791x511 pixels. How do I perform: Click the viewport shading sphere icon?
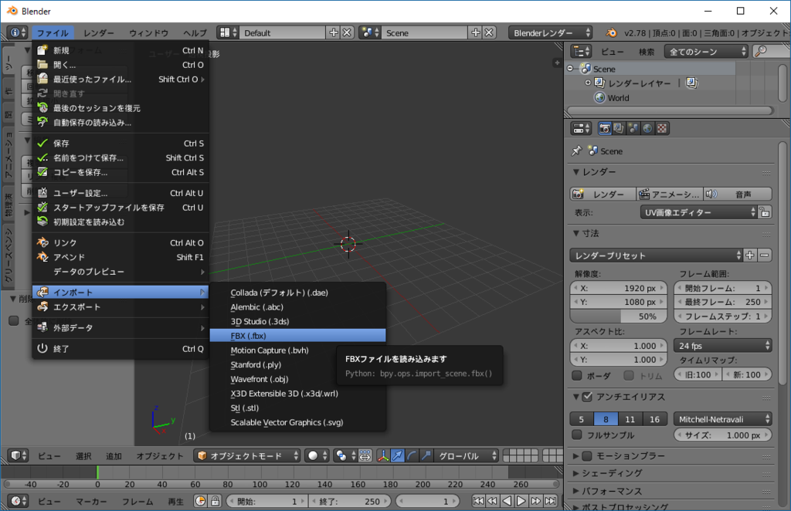316,455
